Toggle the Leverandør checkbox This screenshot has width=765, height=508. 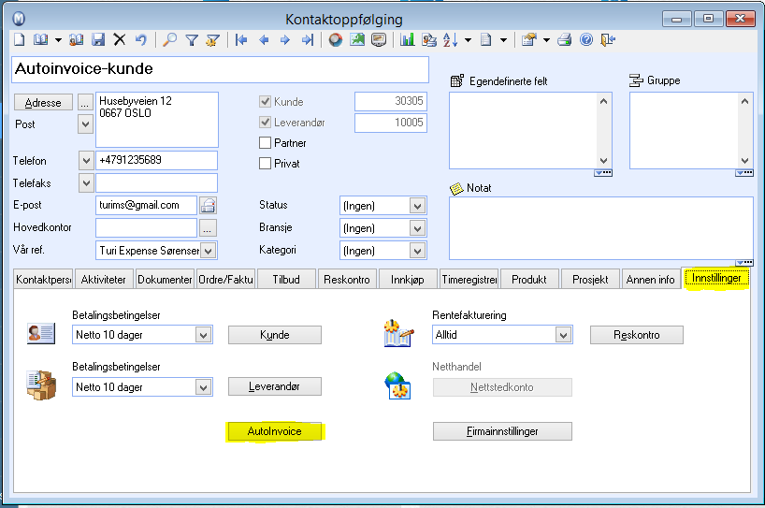[265, 123]
